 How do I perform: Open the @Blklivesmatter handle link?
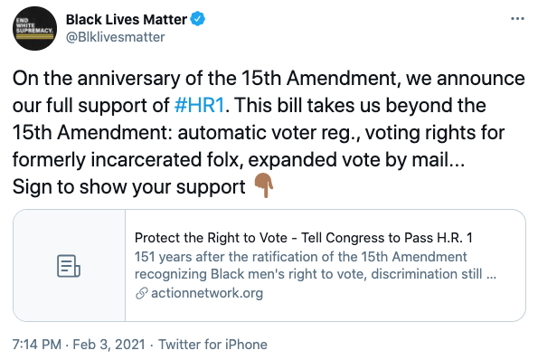(x=116, y=37)
